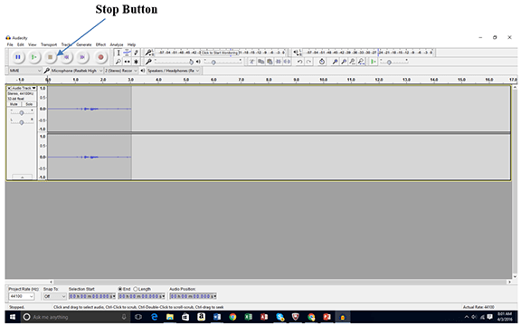Open the Effect menu

(x=100, y=44)
